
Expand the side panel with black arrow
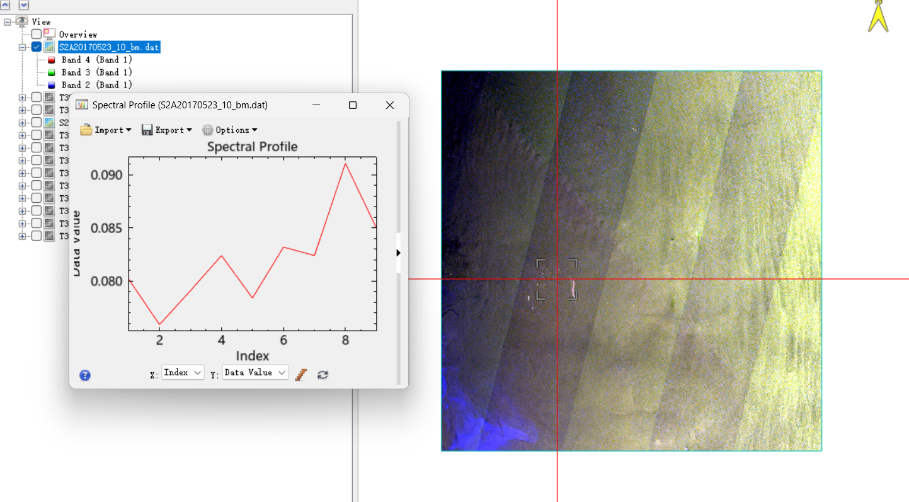click(398, 253)
